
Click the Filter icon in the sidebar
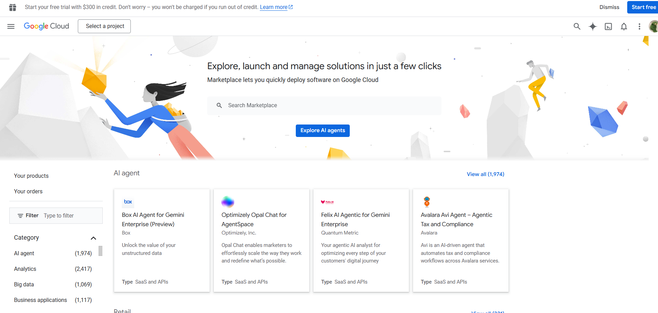(x=20, y=216)
